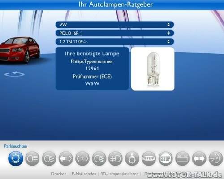The image size is (224, 179).
Task: Click the Parkleuchten label
Action: [x=16, y=146]
